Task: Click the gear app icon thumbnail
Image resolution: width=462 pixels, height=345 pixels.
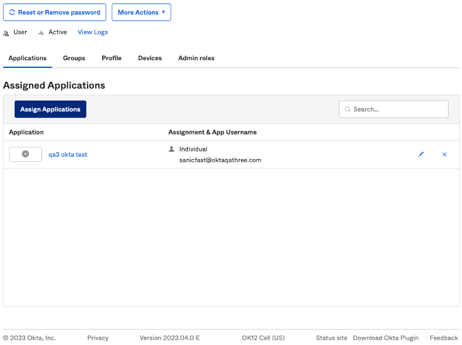Action: tap(26, 154)
